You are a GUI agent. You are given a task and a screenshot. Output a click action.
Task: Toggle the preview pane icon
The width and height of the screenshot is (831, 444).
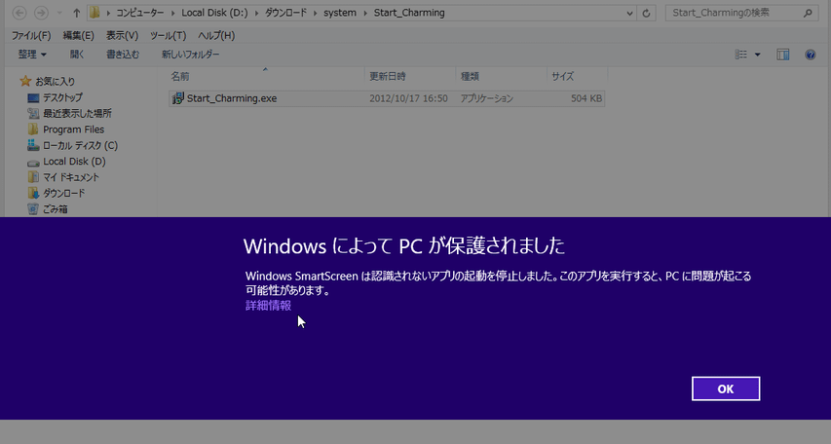(782, 55)
